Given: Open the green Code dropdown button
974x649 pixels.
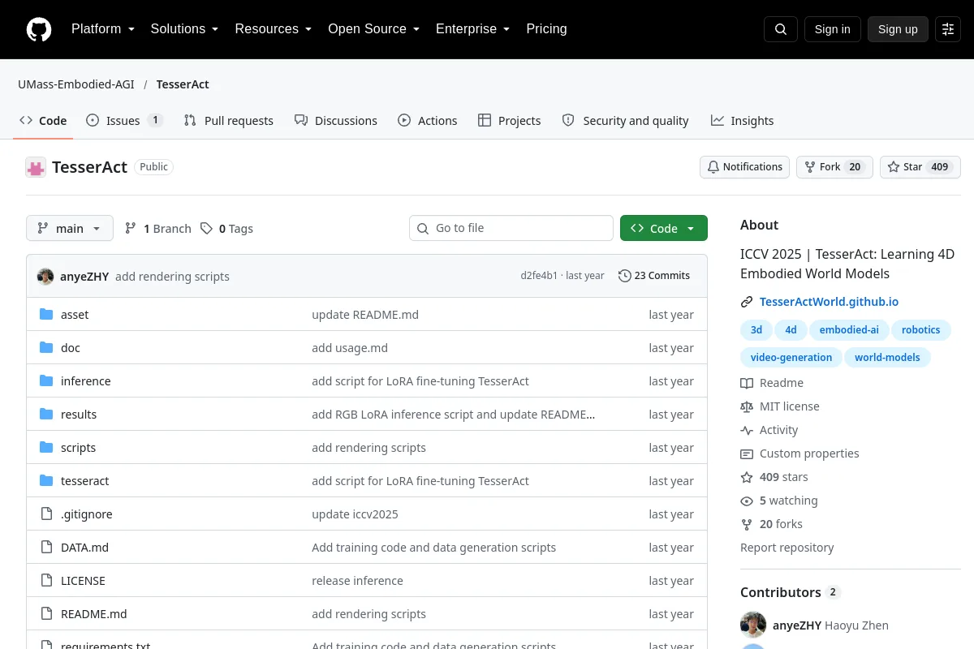Looking at the screenshot, I should pos(664,229).
